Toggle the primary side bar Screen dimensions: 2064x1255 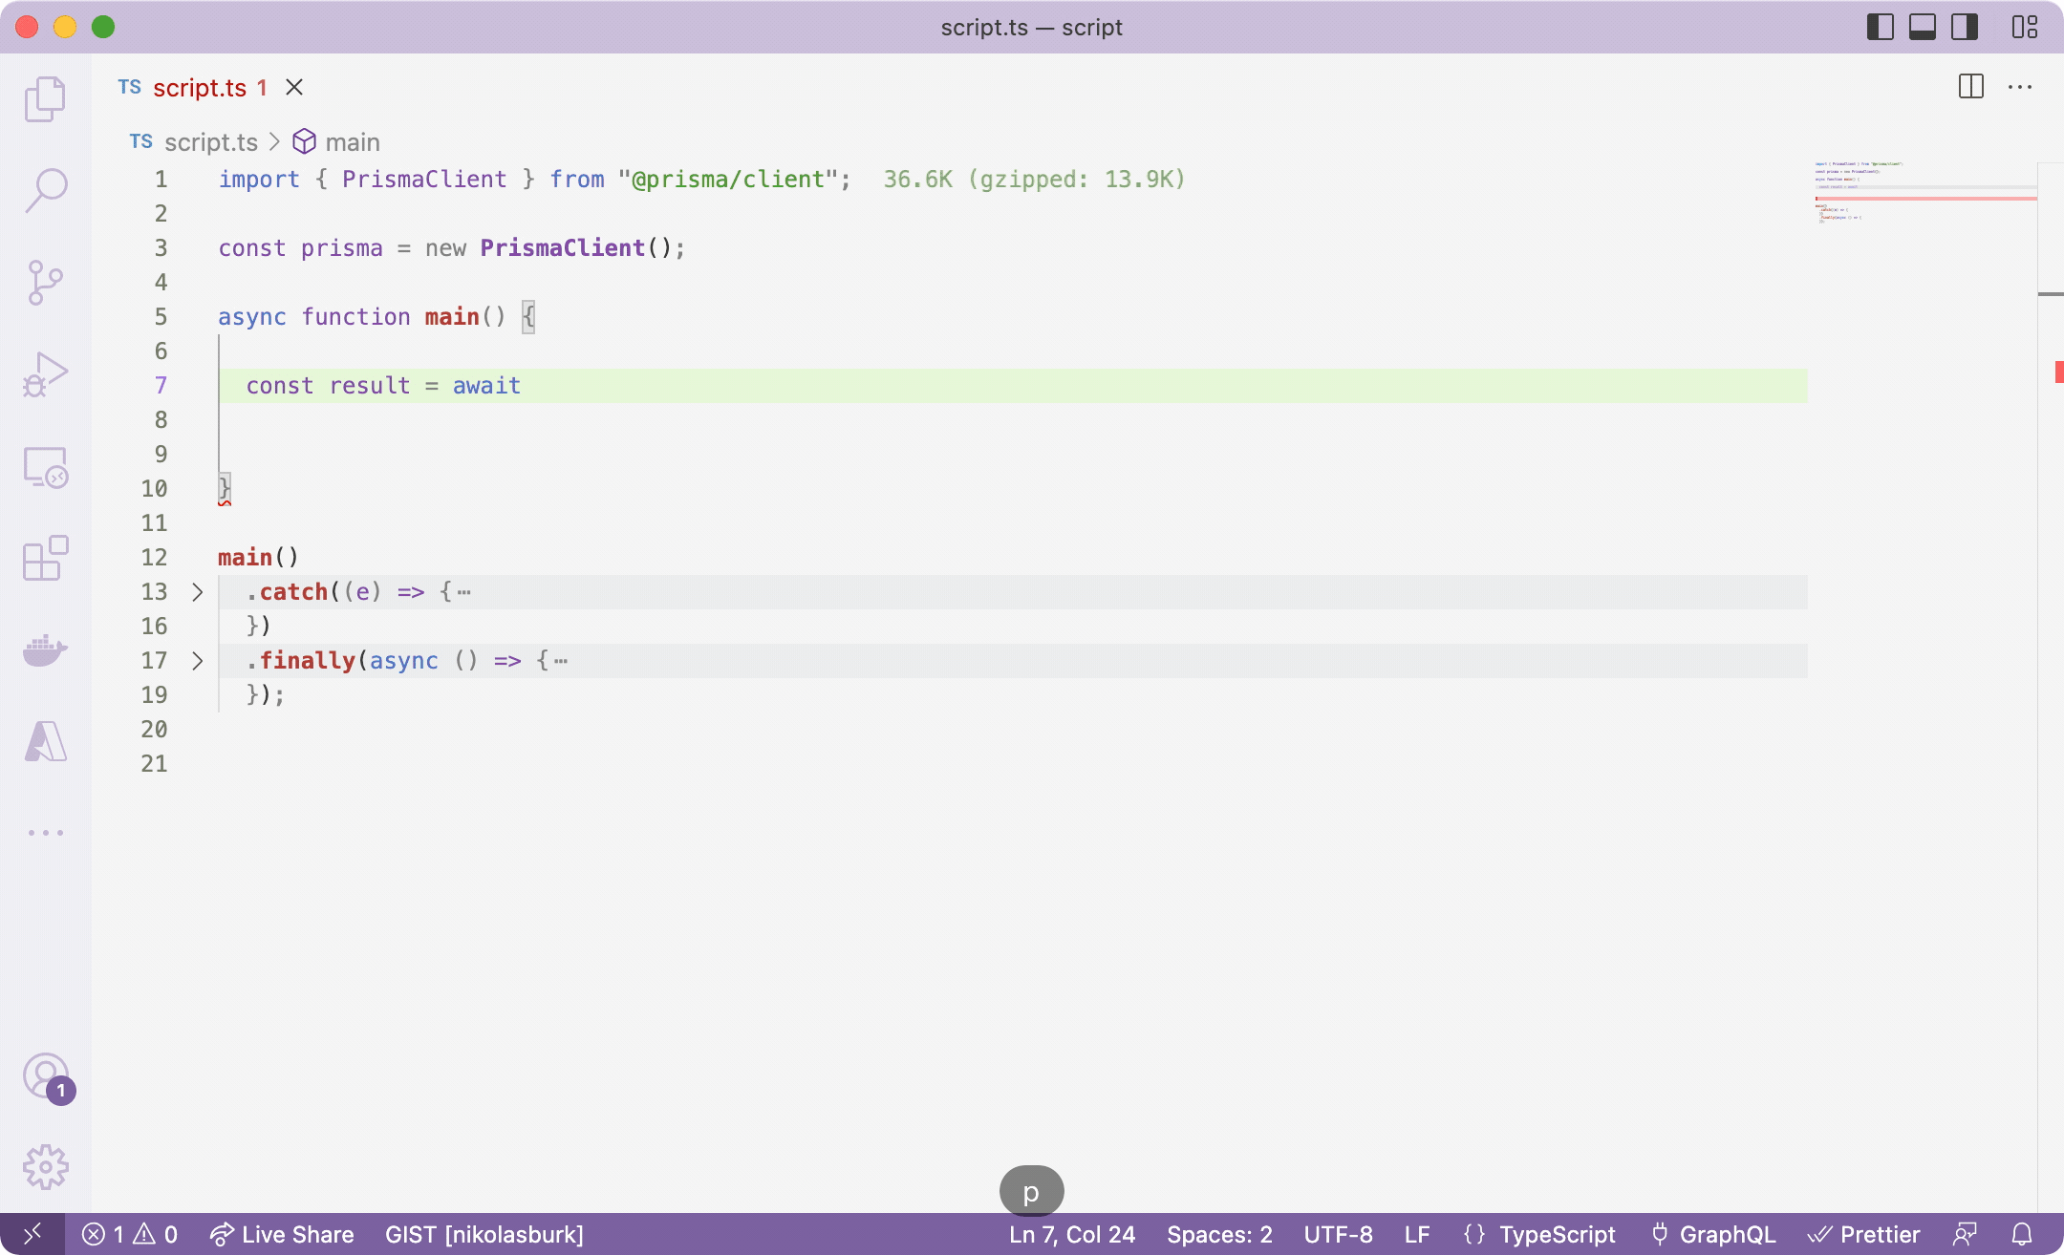[x=1880, y=27]
